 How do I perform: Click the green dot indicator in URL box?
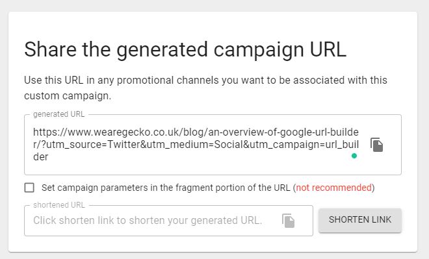click(x=354, y=156)
